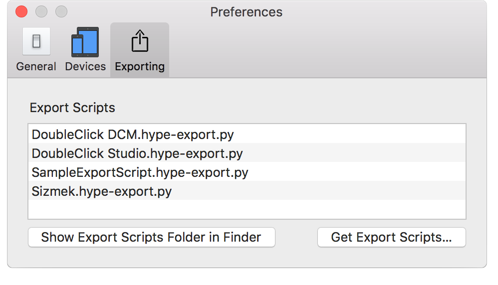Show Export Scripts Folder in Finder

pos(151,237)
